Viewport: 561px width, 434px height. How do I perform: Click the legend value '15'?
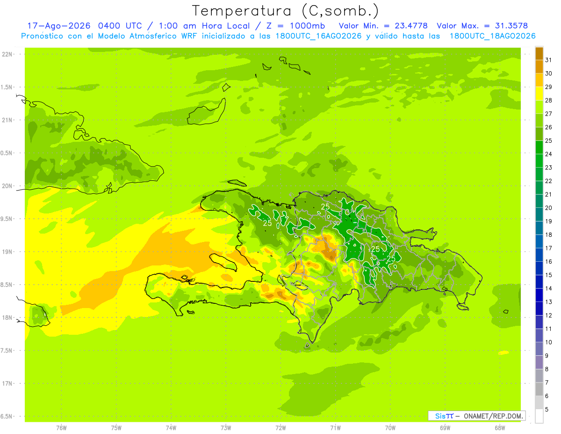coord(548,275)
